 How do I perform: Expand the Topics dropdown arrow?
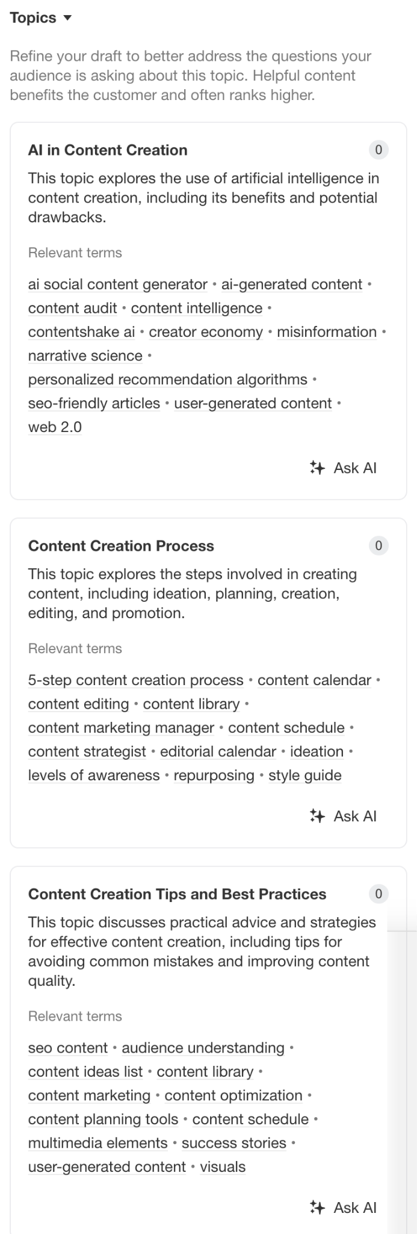tap(67, 18)
